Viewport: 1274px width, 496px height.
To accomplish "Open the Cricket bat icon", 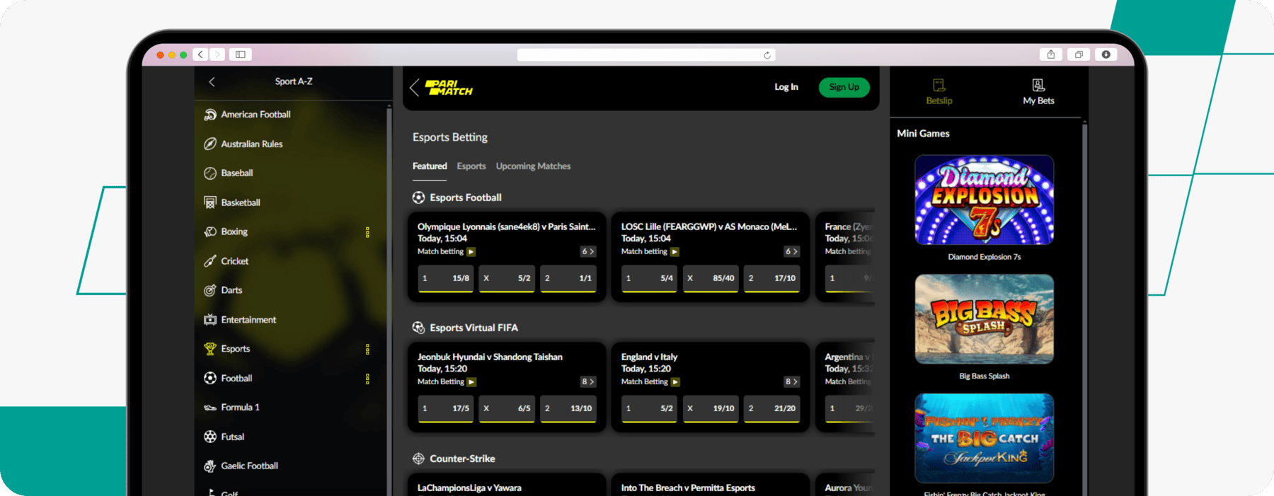I will pyautogui.click(x=210, y=261).
